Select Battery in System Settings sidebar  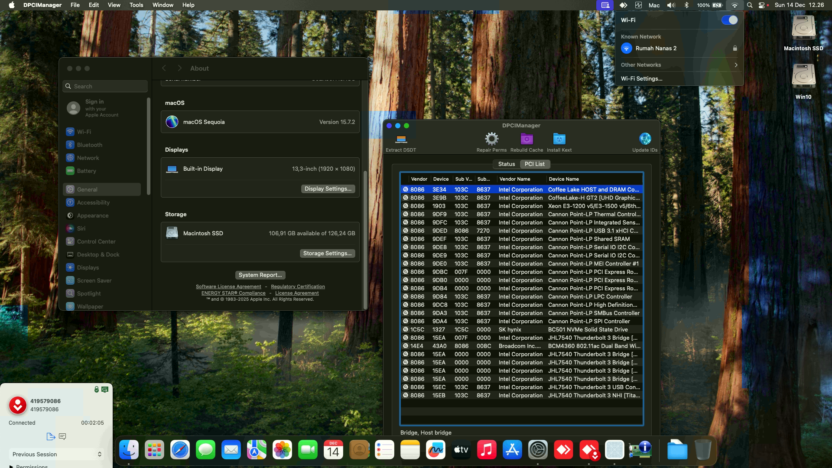pyautogui.click(x=87, y=171)
